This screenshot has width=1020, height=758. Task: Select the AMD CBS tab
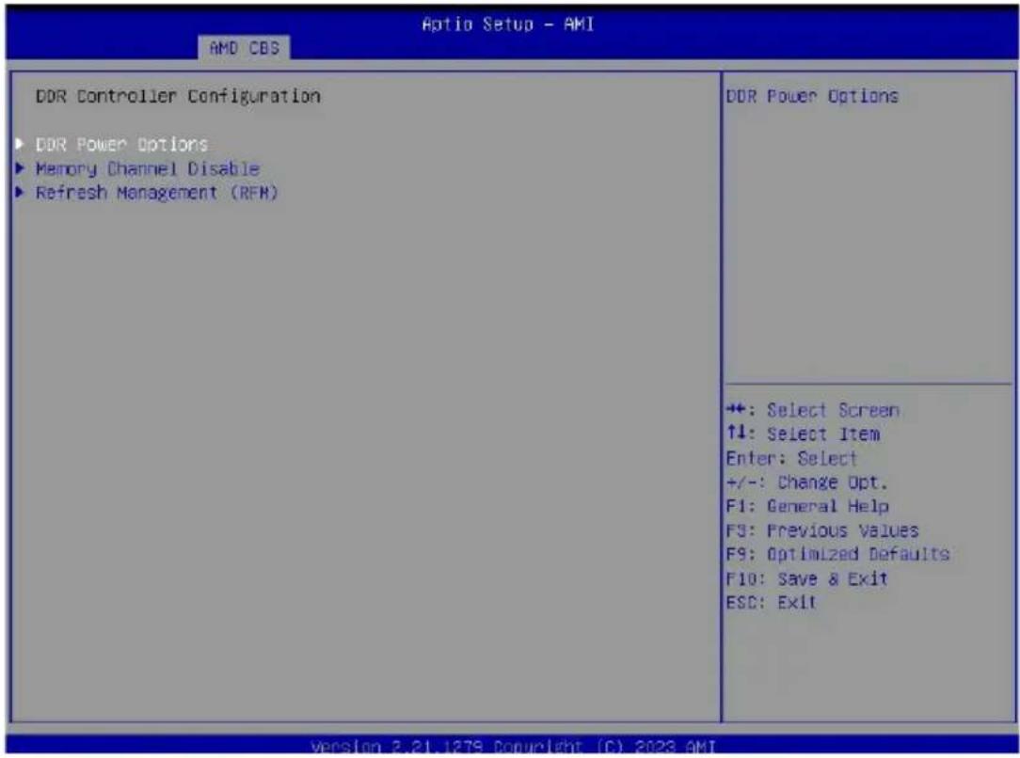pos(244,47)
